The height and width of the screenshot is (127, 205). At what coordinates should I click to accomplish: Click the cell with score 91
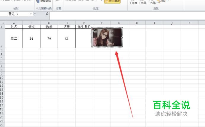(31, 38)
